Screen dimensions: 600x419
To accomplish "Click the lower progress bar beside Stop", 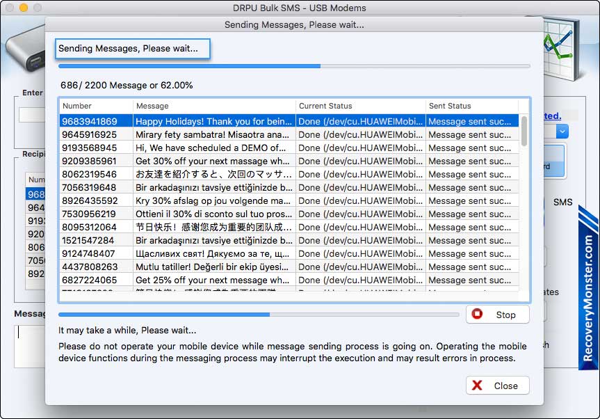I will coord(259,315).
